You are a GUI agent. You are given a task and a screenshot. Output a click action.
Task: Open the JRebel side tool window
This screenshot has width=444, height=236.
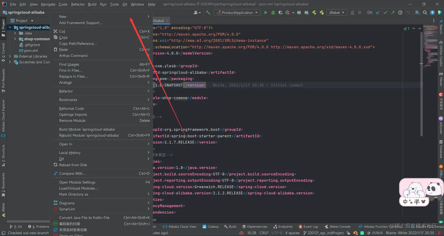click(3, 210)
